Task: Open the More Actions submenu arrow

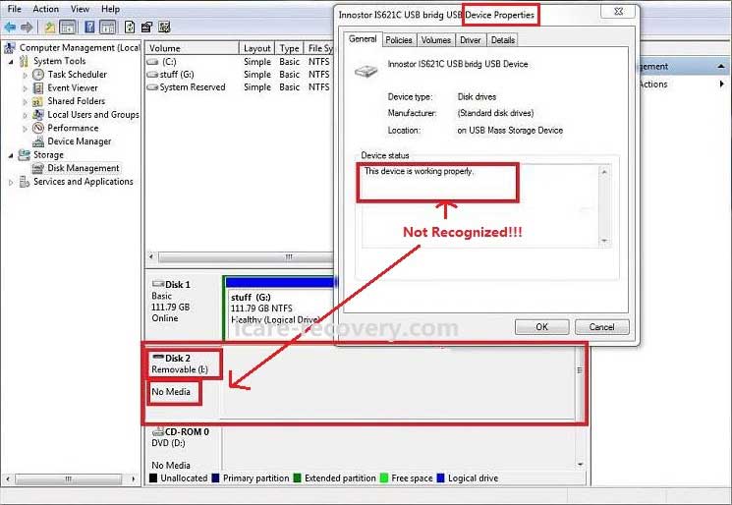Action: point(722,84)
